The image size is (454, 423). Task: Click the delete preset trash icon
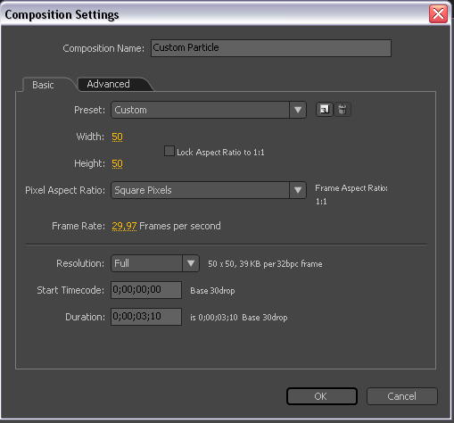[343, 110]
